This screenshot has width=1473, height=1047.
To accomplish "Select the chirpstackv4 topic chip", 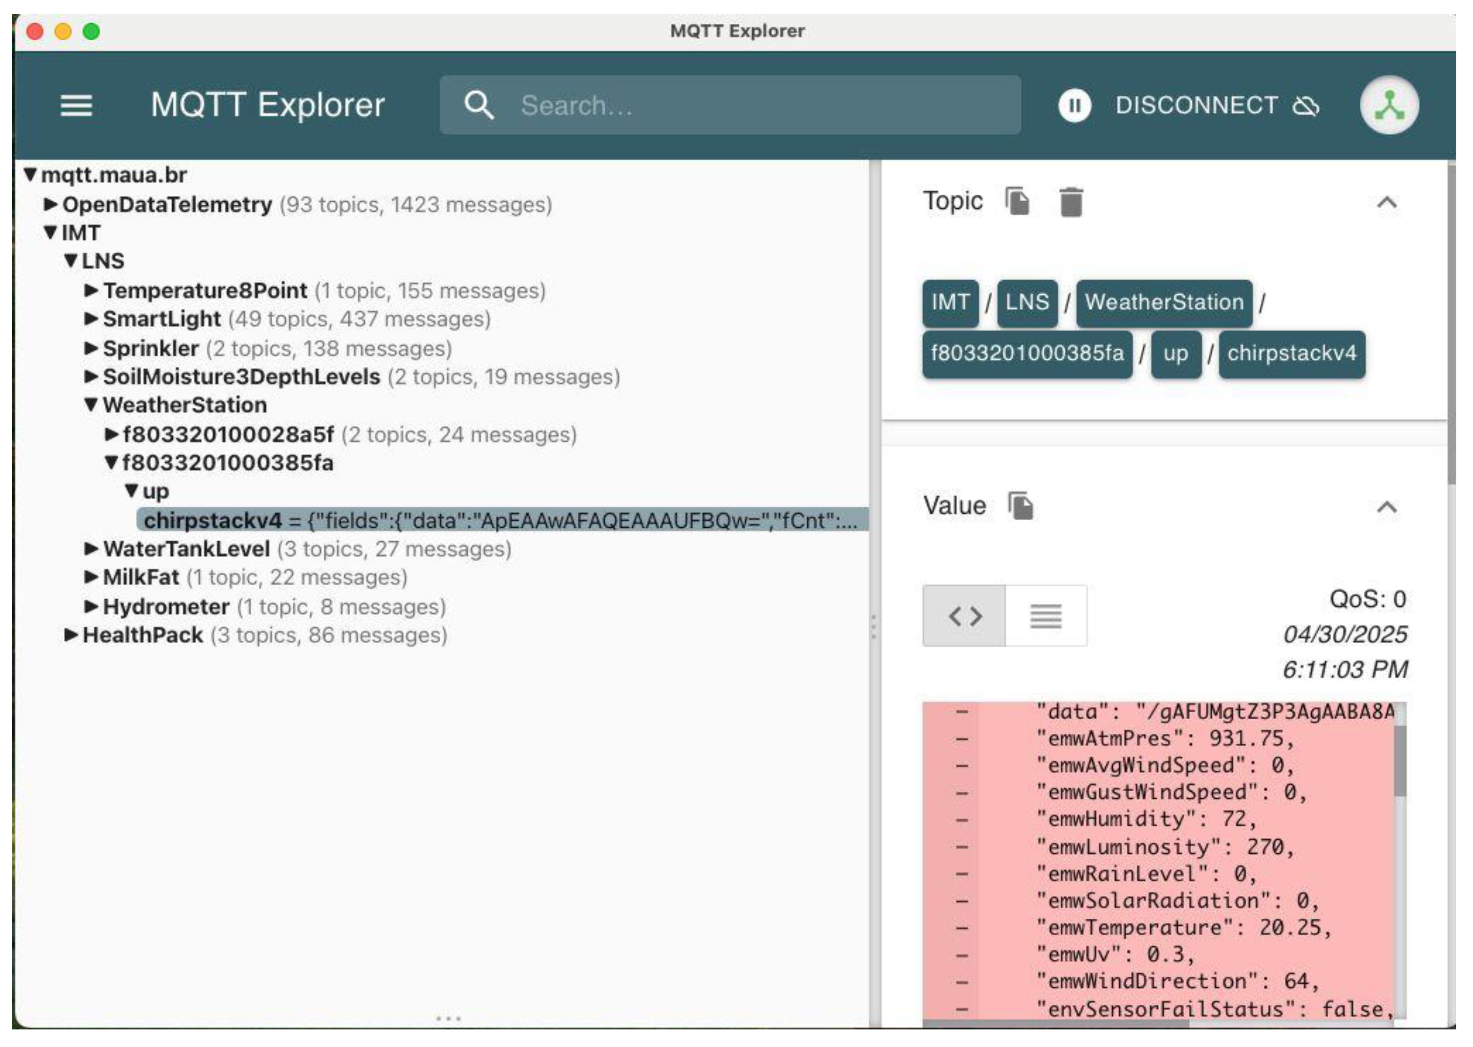I will click(x=1292, y=354).
